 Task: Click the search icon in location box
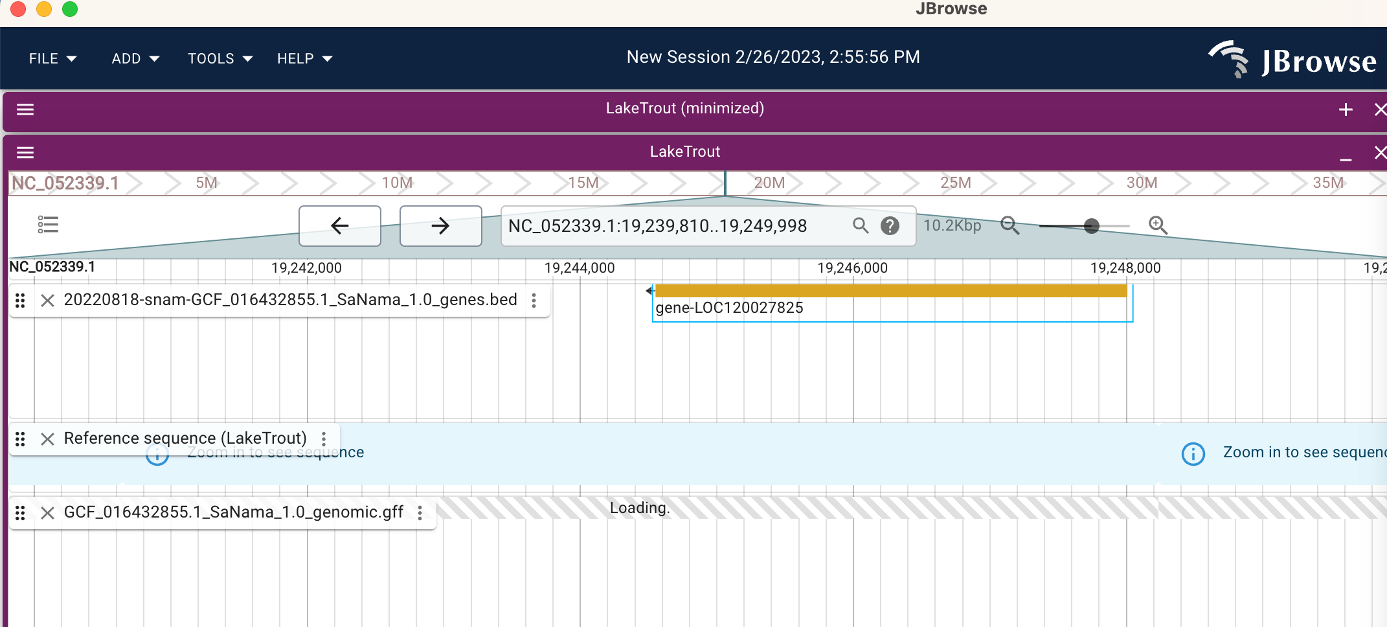pos(860,225)
